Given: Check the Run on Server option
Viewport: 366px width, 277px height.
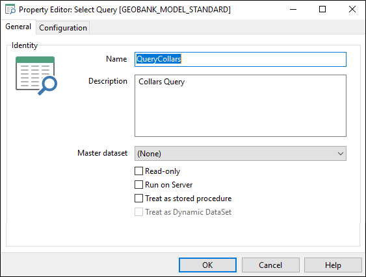Looking at the screenshot, I should [138, 185].
